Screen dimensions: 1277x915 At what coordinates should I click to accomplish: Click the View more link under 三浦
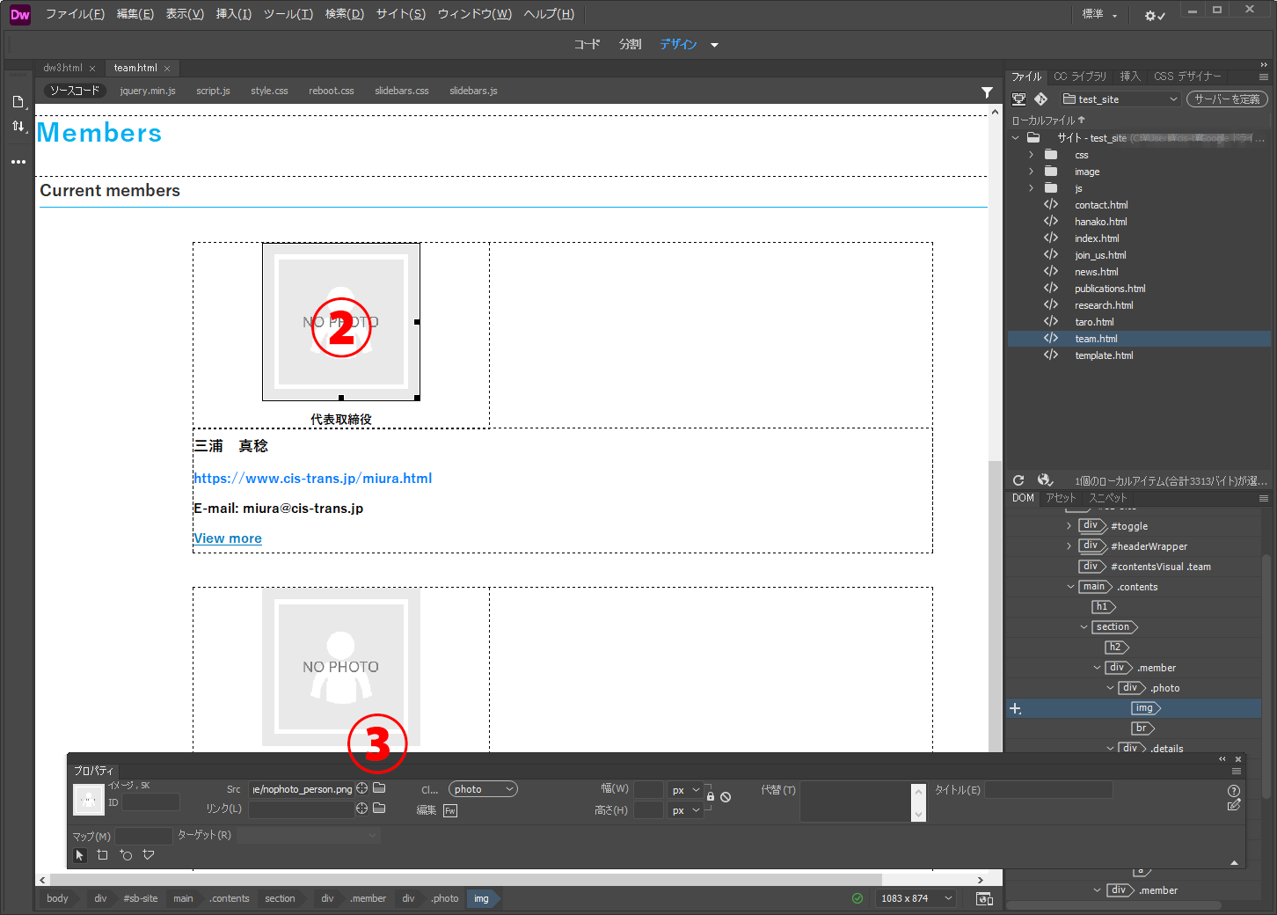pyautogui.click(x=228, y=538)
